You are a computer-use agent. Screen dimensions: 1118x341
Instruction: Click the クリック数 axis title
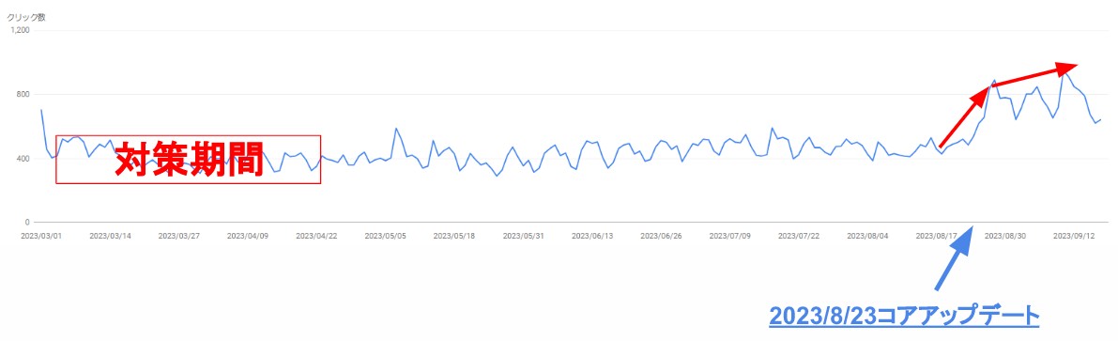[x=23, y=16]
